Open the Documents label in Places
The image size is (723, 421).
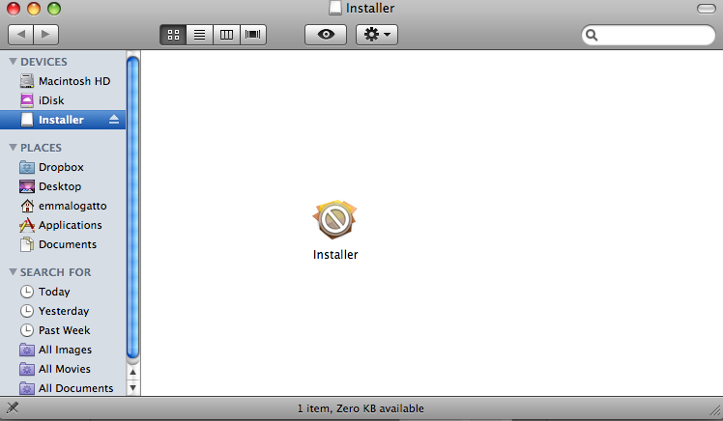tap(68, 244)
